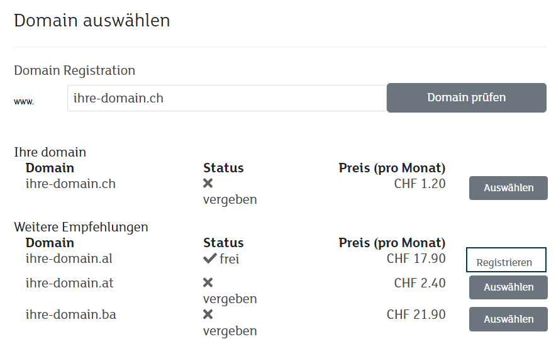Click the checkmark icon next to frei

210,258
